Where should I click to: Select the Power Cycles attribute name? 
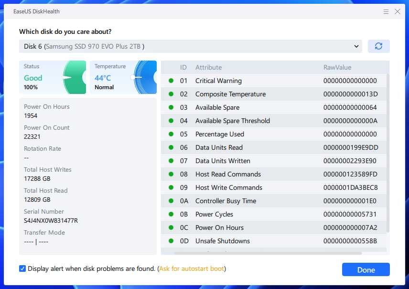point(214,214)
